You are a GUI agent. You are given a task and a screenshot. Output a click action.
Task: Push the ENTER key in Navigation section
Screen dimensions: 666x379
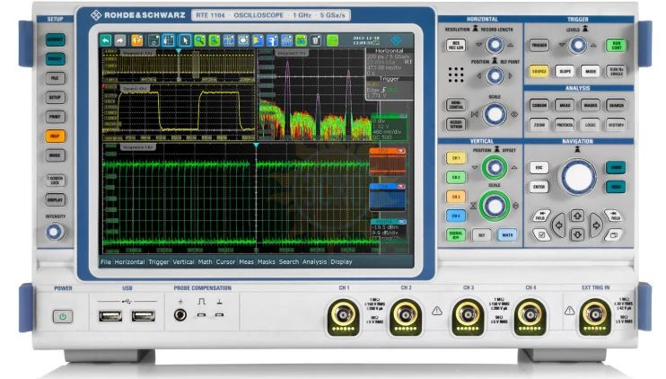click(539, 187)
